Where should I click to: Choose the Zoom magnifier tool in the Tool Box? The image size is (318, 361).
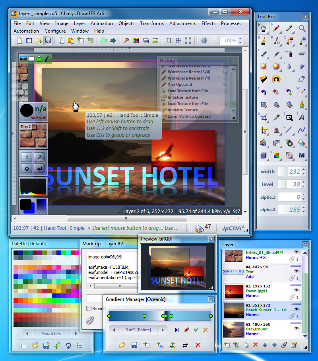pos(302,28)
